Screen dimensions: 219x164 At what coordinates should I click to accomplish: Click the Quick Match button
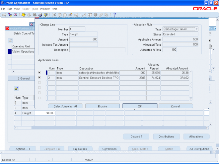click(x=140, y=149)
